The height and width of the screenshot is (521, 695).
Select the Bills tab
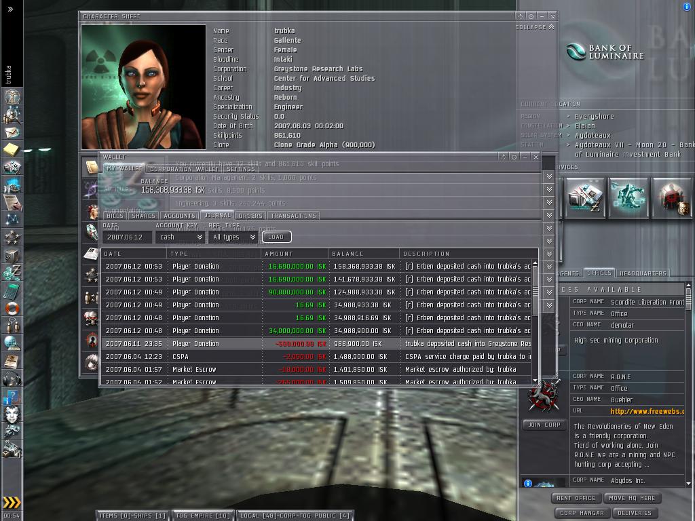pyautogui.click(x=115, y=216)
